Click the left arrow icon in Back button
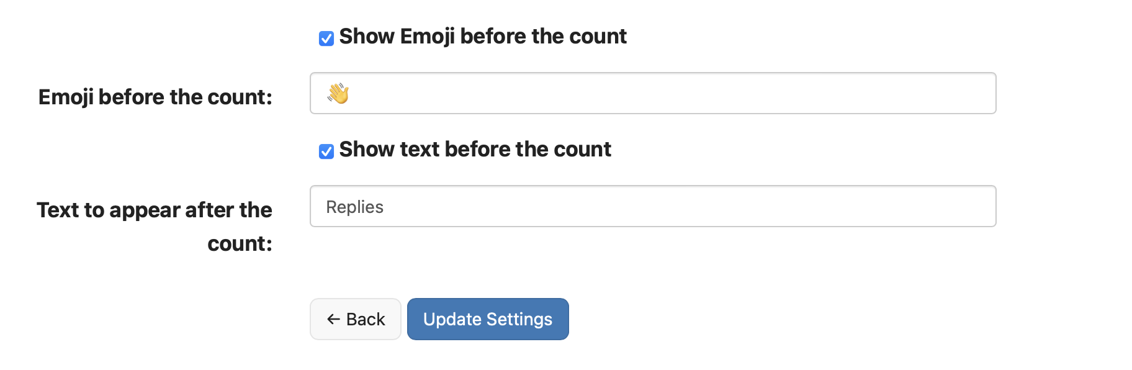Screen dimensions: 1132x370 (333, 319)
